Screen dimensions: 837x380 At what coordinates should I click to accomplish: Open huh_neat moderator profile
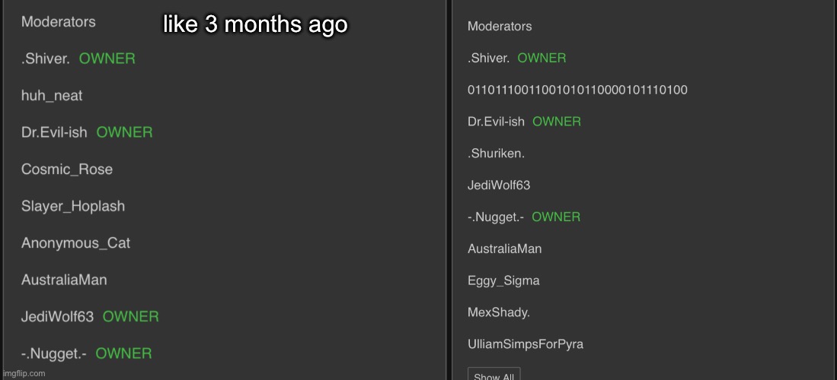[x=52, y=96]
